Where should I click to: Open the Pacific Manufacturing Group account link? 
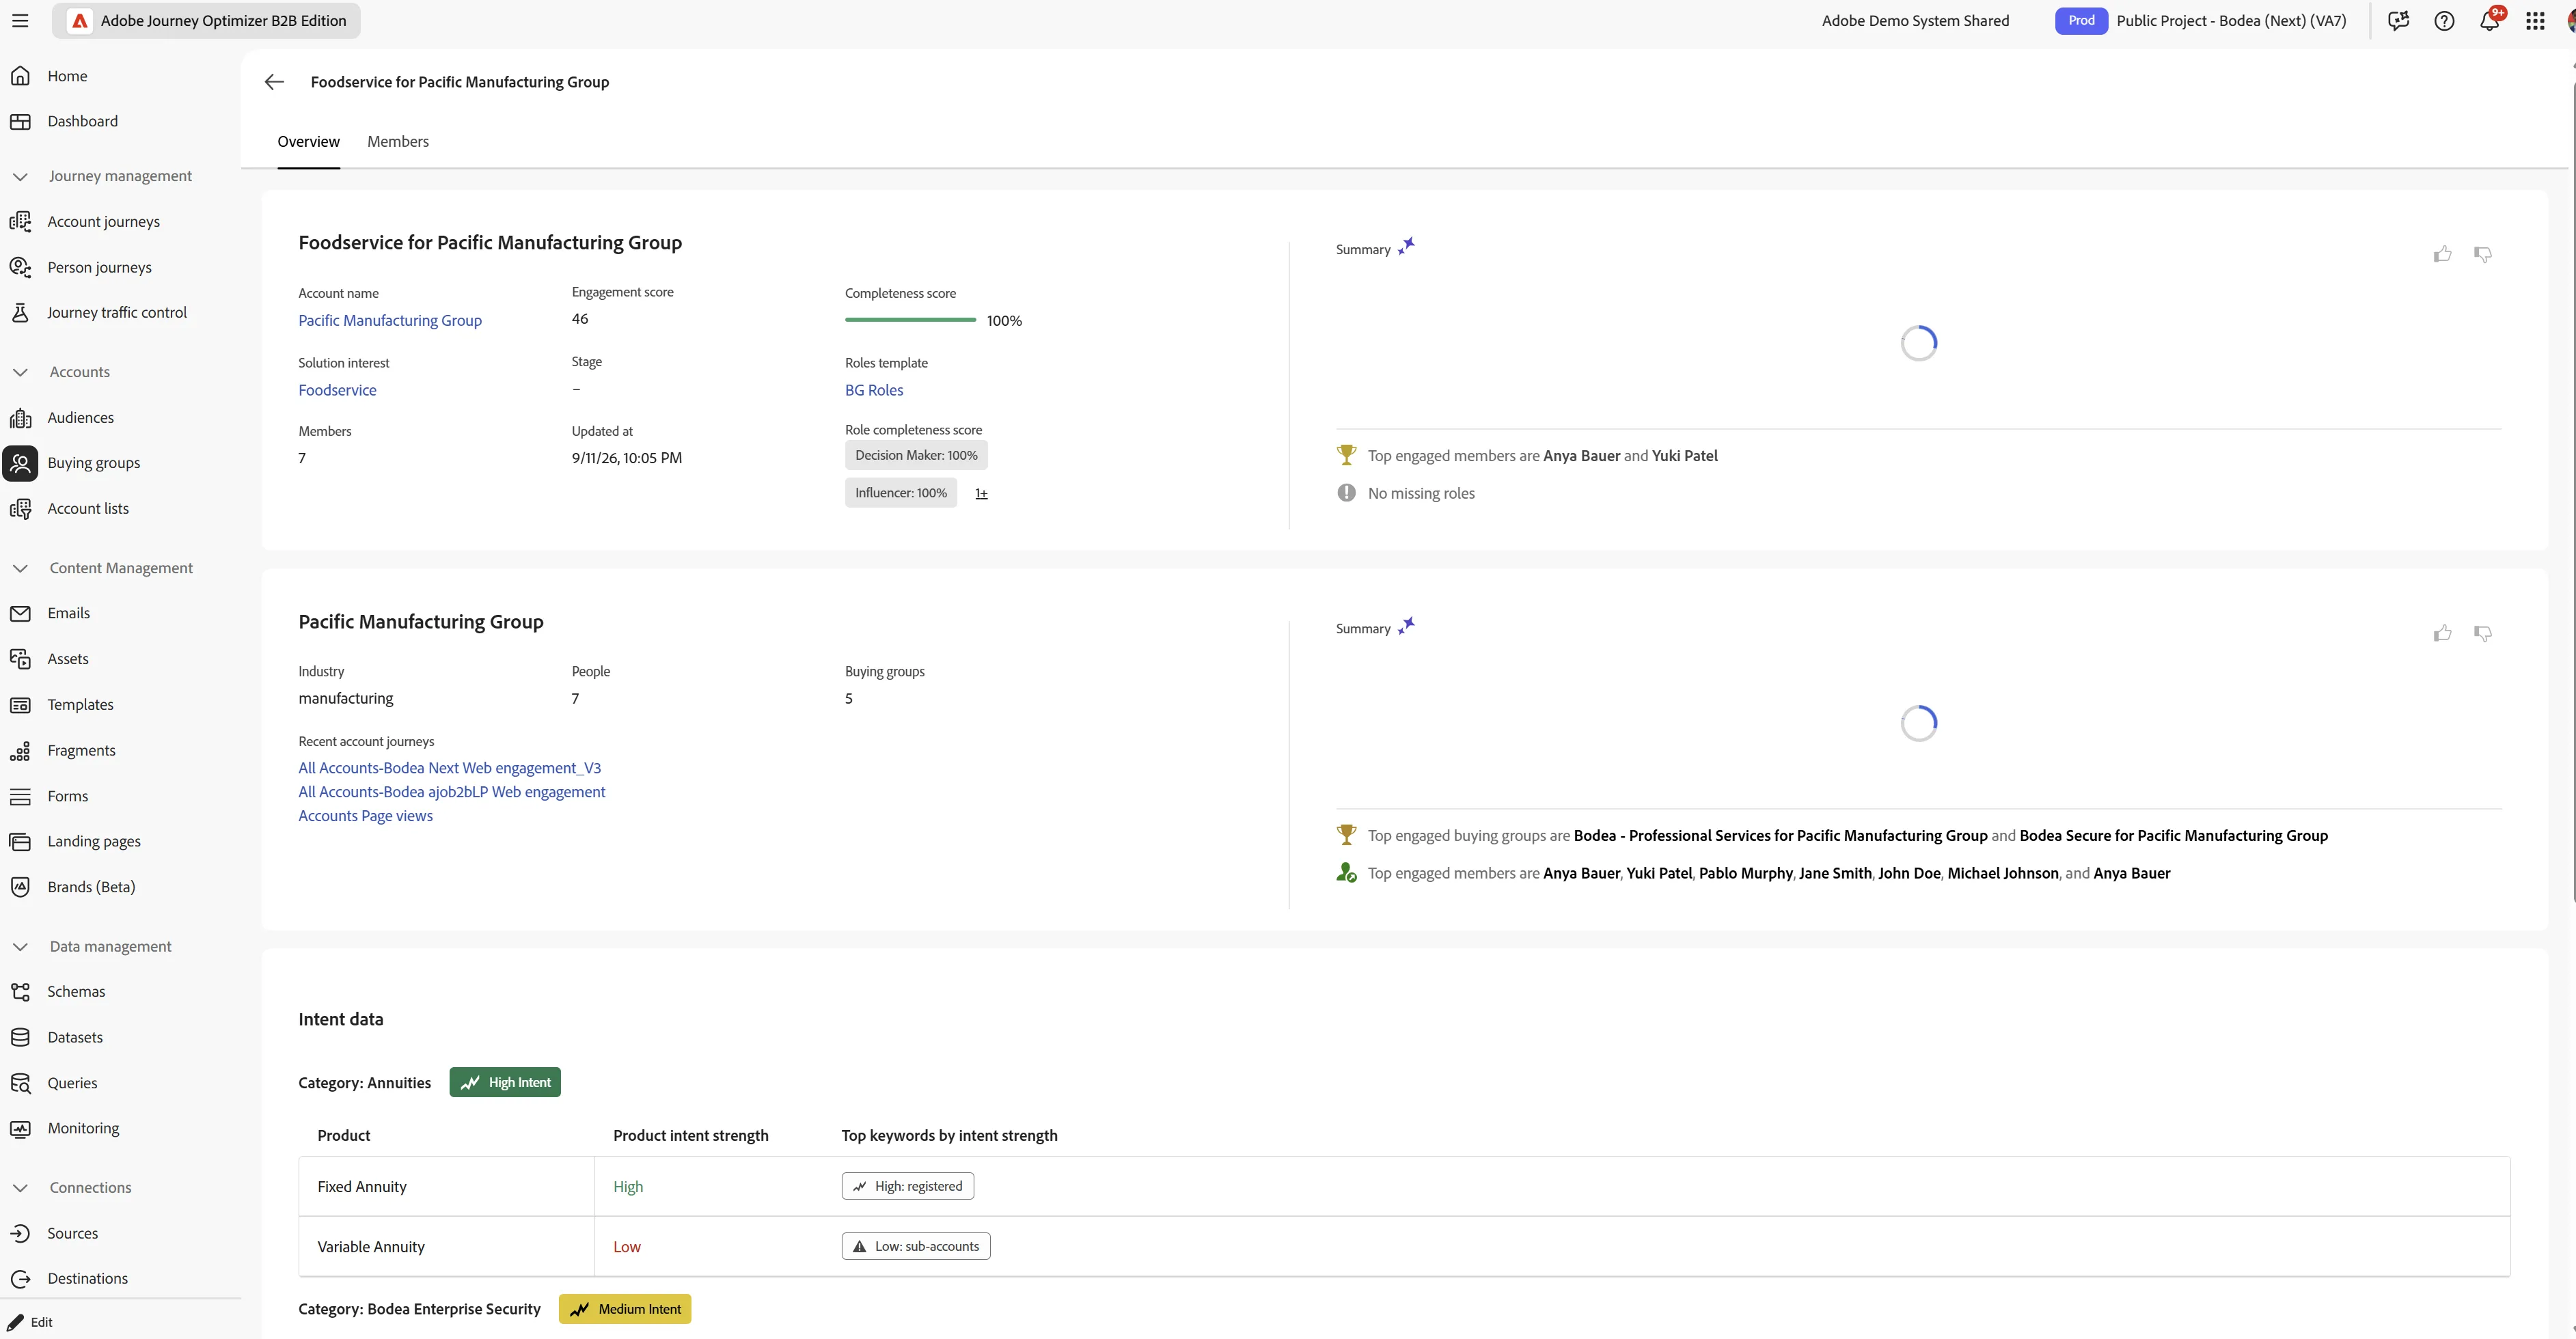(x=390, y=320)
